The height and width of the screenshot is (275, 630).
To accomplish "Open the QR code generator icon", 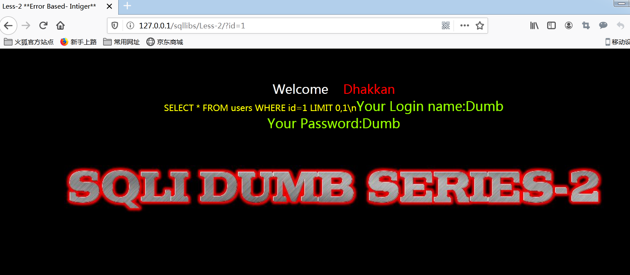I will point(446,26).
